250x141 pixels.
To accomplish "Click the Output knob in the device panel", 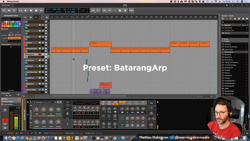I will click(58, 122).
